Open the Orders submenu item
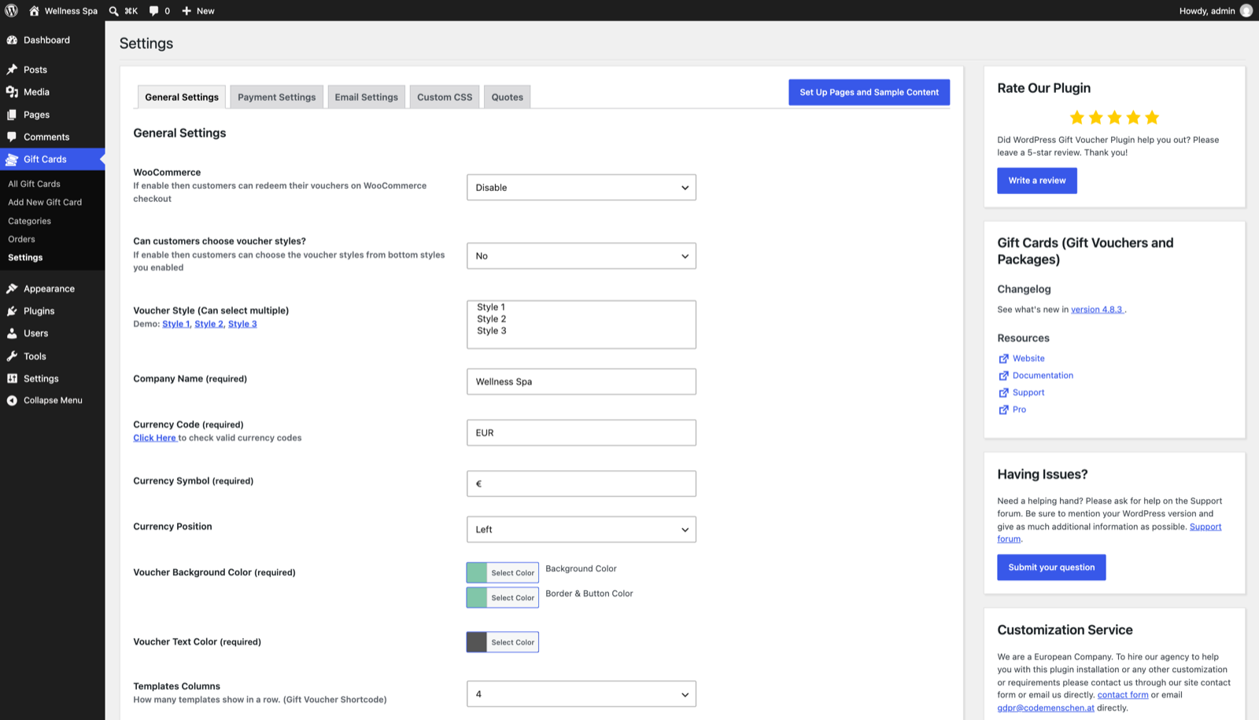 tap(22, 239)
